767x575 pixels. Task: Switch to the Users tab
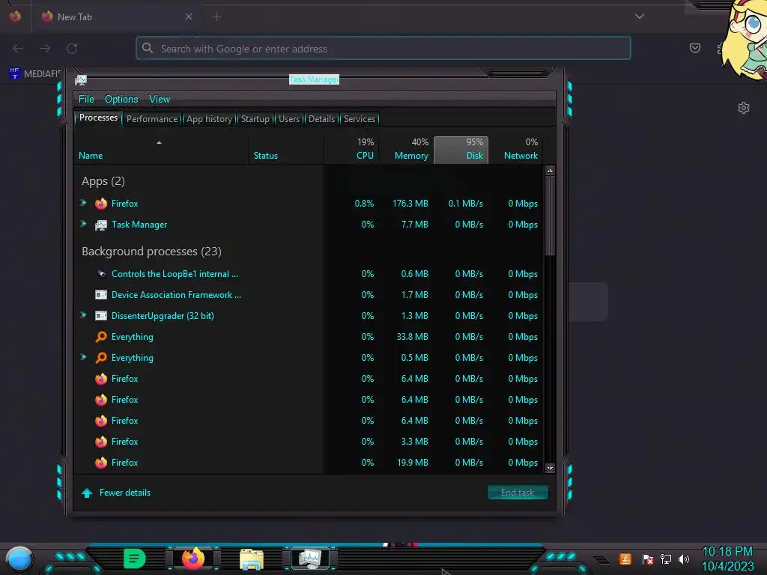tap(288, 119)
